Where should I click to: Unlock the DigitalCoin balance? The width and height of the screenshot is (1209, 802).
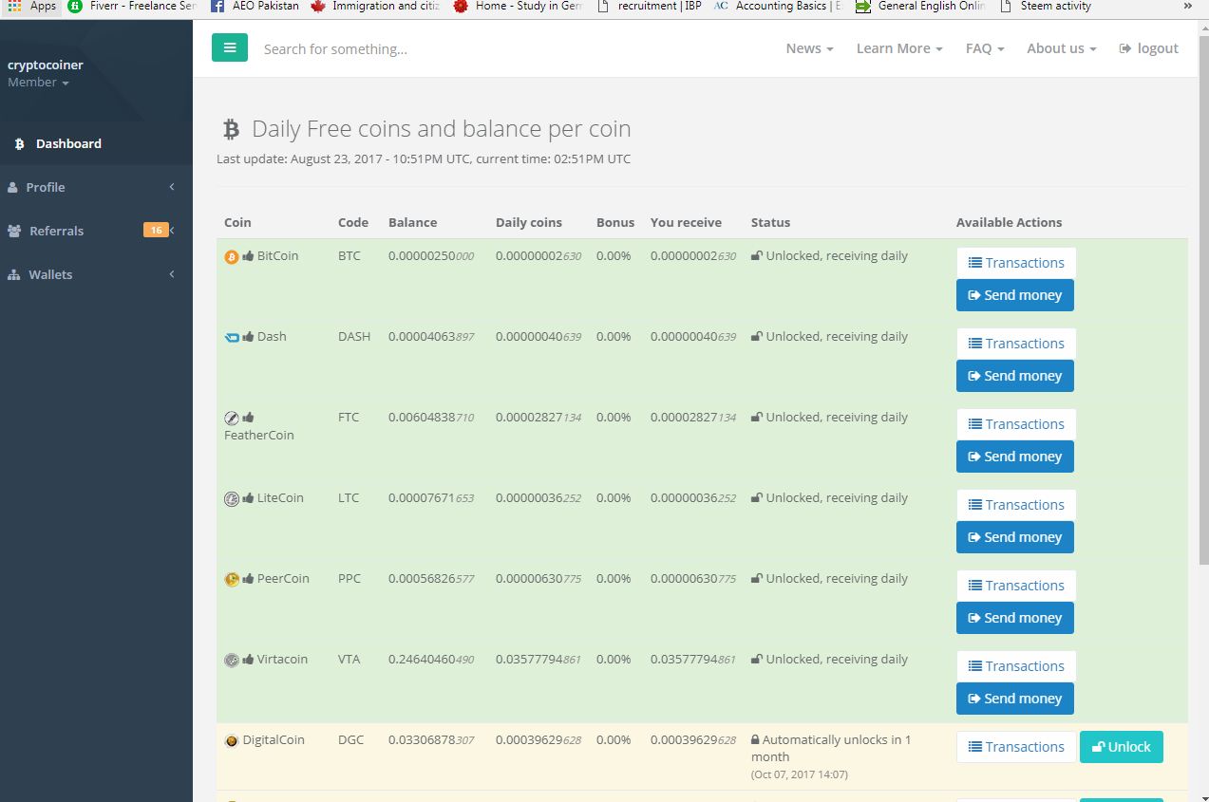1122,747
